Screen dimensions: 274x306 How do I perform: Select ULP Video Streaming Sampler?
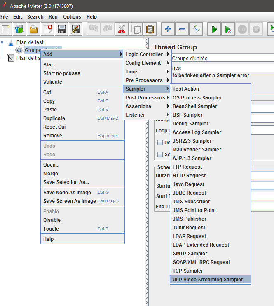pos(210,280)
